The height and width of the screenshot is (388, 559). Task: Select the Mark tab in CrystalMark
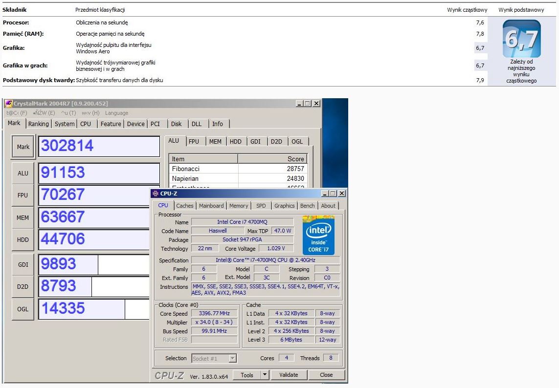14,123
